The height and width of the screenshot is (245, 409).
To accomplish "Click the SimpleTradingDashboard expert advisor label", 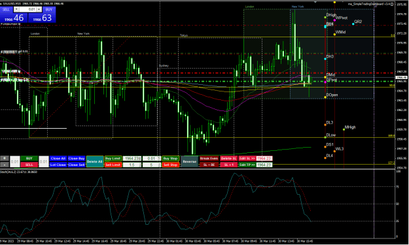I will click(x=370, y=4).
